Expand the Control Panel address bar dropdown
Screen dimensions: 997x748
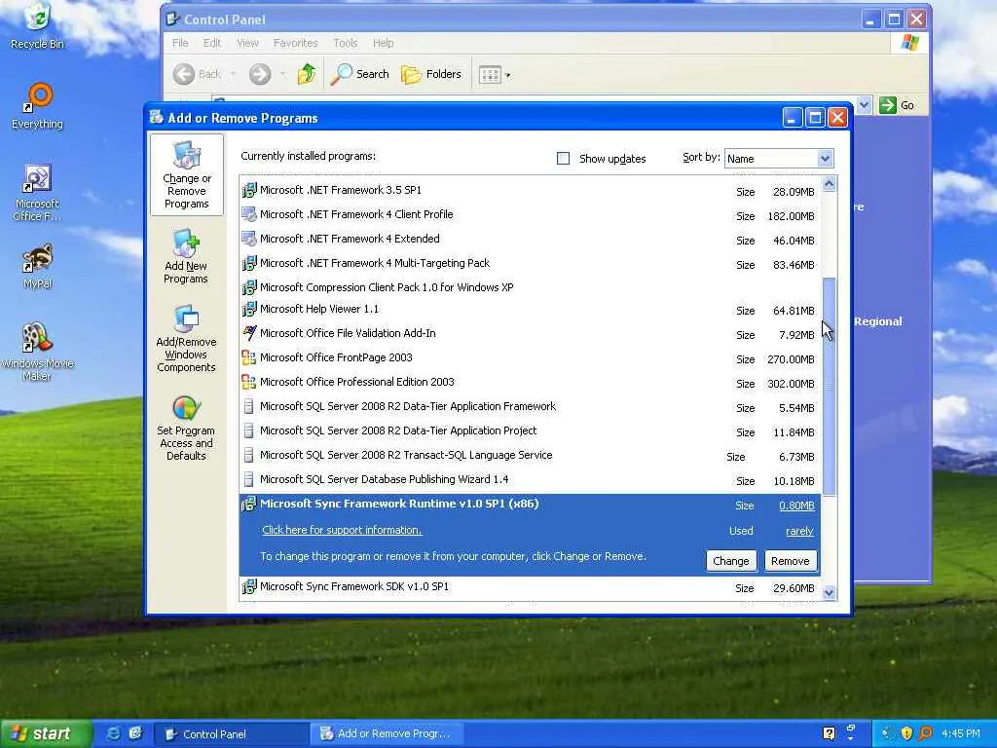(x=865, y=105)
